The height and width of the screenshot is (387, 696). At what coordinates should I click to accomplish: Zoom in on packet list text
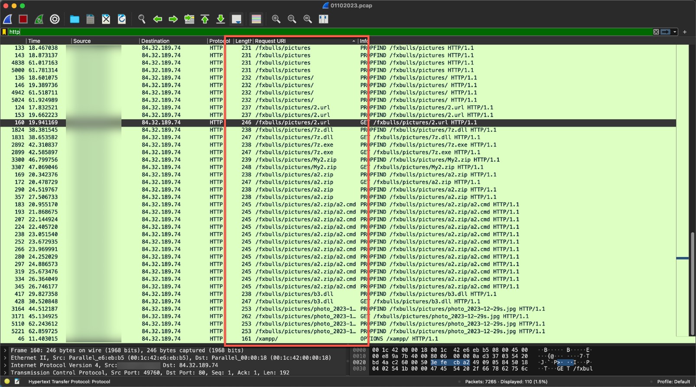(x=276, y=19)
